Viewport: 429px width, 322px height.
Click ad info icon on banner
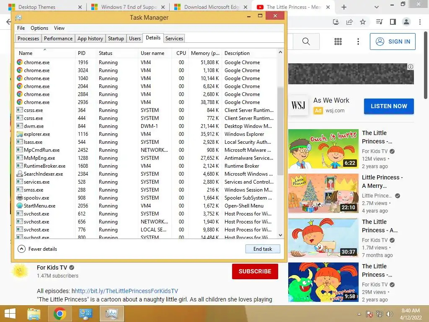coord(411,67)
